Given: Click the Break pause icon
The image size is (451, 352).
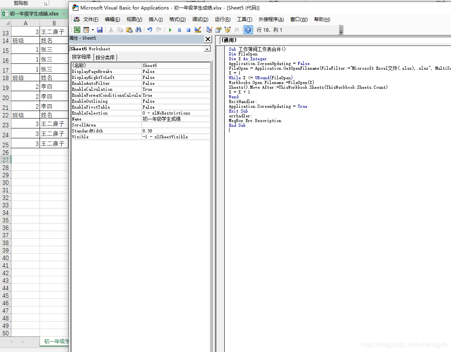Looking at the screenshot, I should (180, 30).
